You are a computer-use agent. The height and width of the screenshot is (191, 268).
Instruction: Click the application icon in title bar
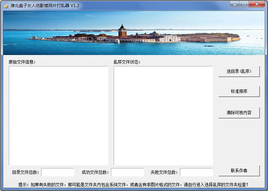pos(6,6)
